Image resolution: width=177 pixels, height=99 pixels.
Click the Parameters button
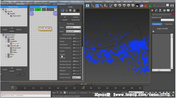click(x=157, y=24)
